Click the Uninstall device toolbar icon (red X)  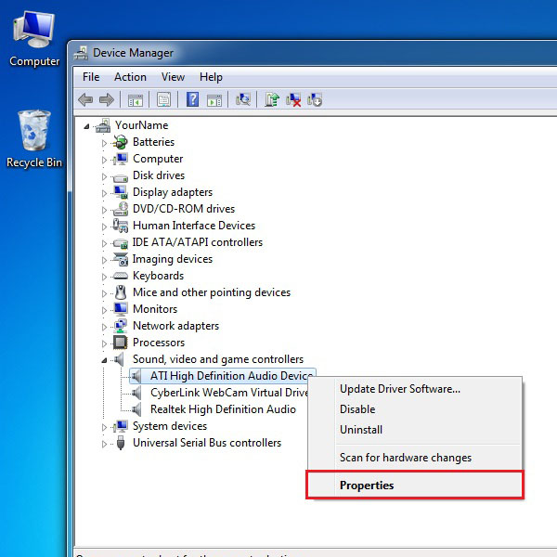click(293, 100)
